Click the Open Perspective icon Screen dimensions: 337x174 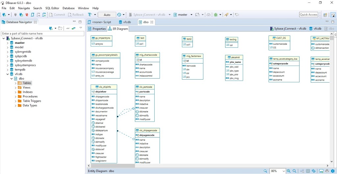point(325,14)
